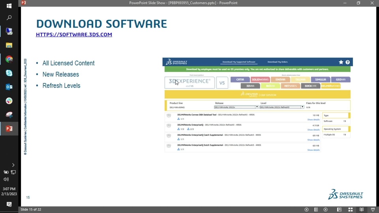This screenshot has height=213, width=379.
Task: Expand hidden system tray icons chevron
Action: tap(13, 165)
